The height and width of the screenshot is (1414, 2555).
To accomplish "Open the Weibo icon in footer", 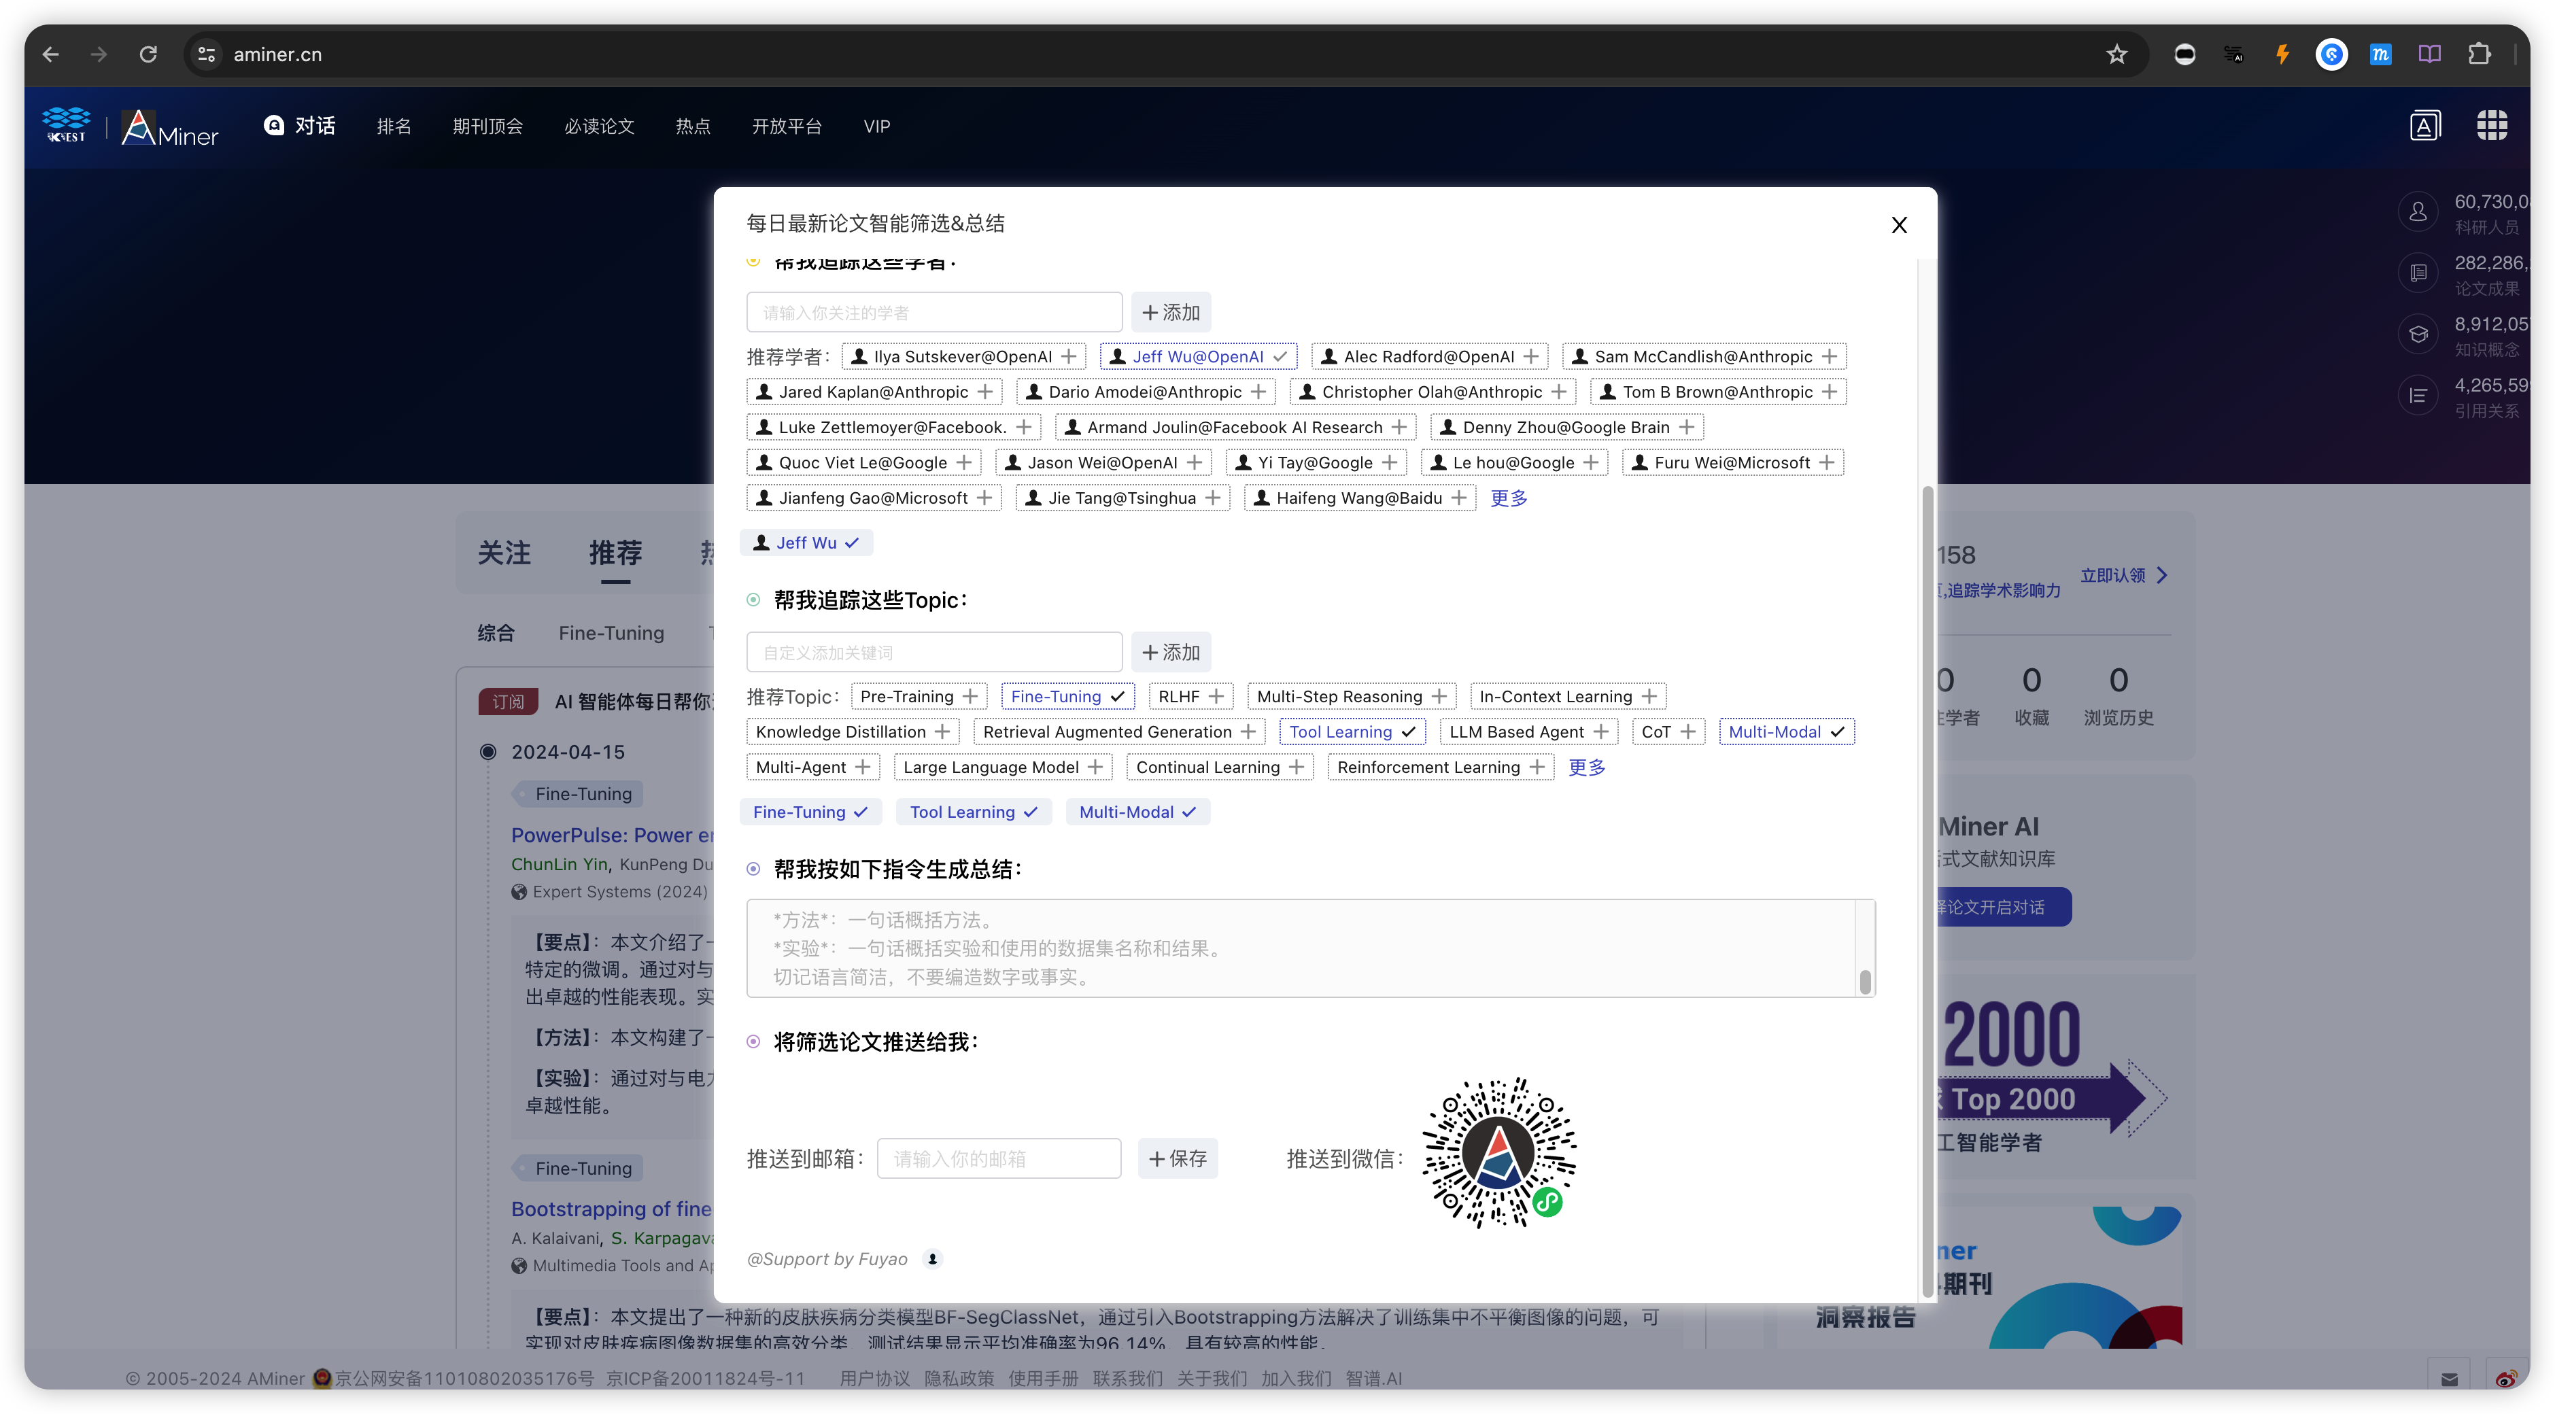I will tap(2505, 1378).
